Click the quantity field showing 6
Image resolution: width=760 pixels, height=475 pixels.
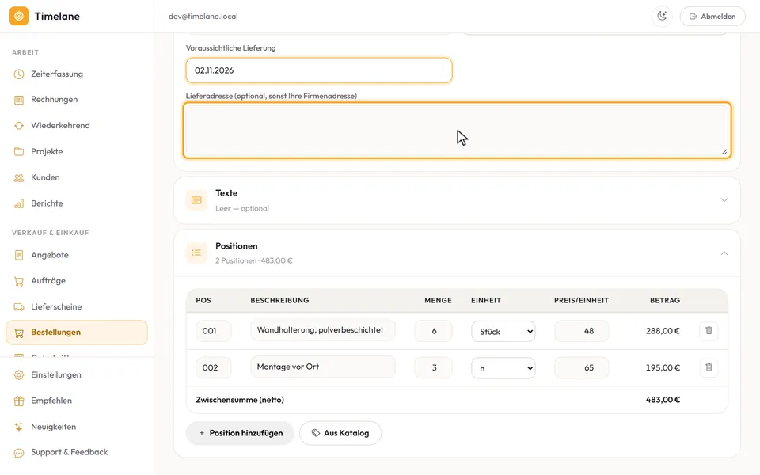(433, 331)
